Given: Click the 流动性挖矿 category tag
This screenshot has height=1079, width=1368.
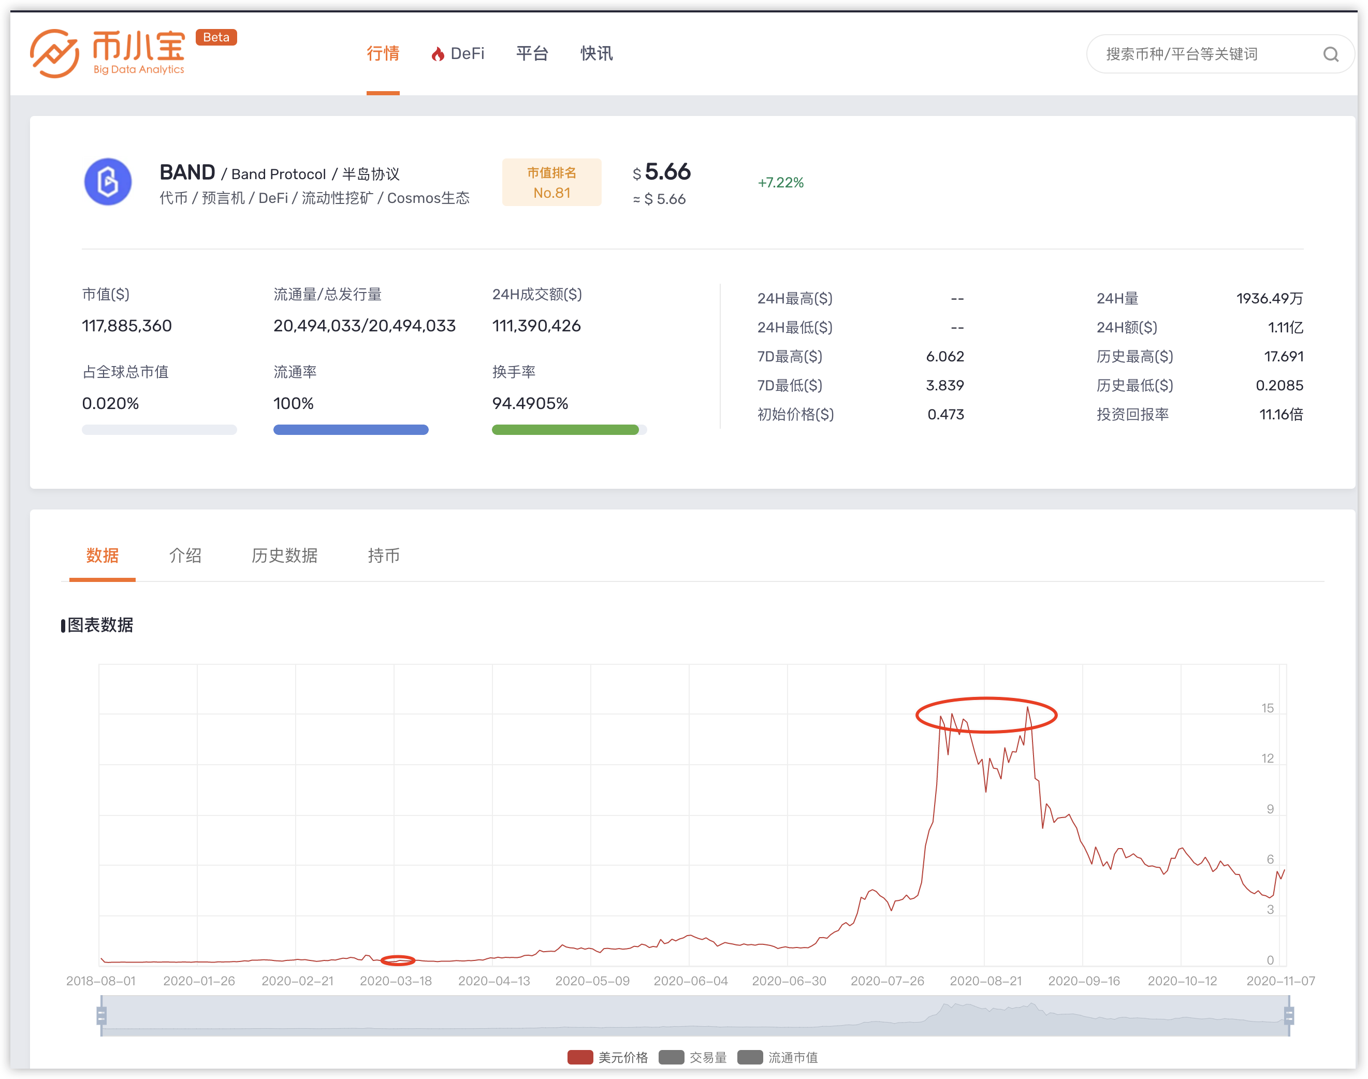Looking at the screenshot, I should (x=338, y=198).
